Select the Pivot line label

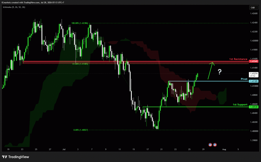point(244,79)
